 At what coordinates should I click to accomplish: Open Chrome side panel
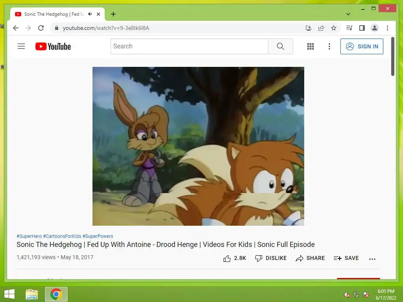point(362,28)
